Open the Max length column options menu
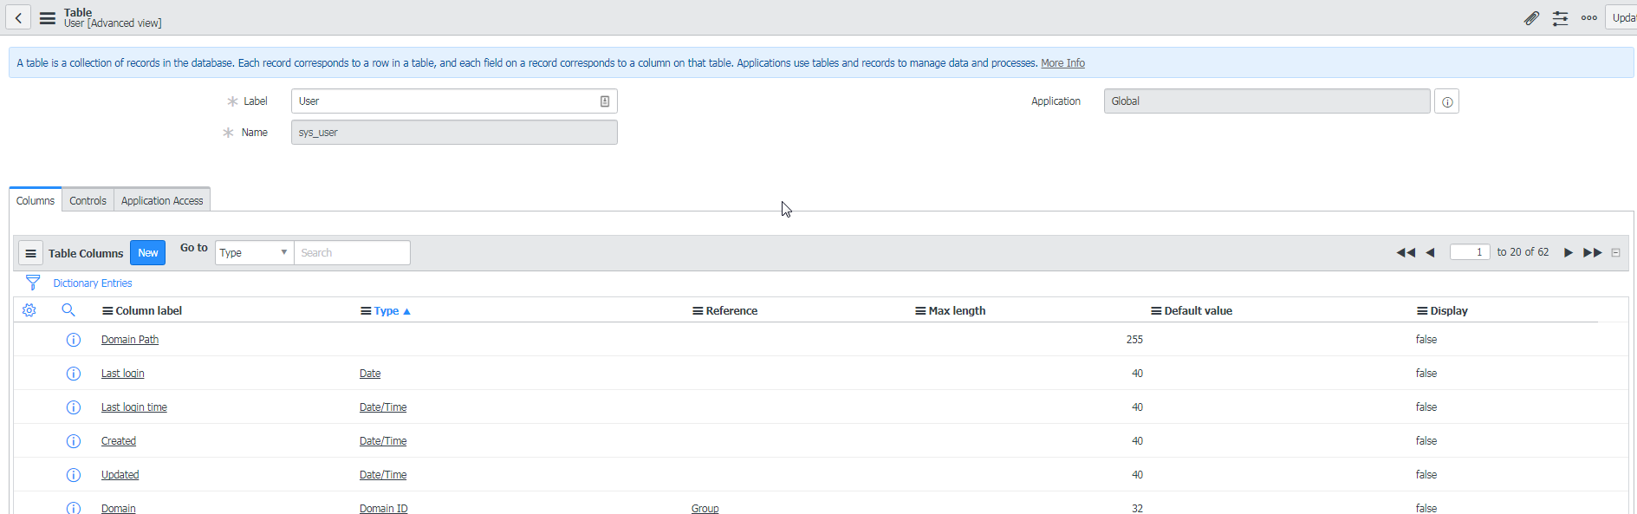Screen dimensions: 1637x514 [920, 311]
